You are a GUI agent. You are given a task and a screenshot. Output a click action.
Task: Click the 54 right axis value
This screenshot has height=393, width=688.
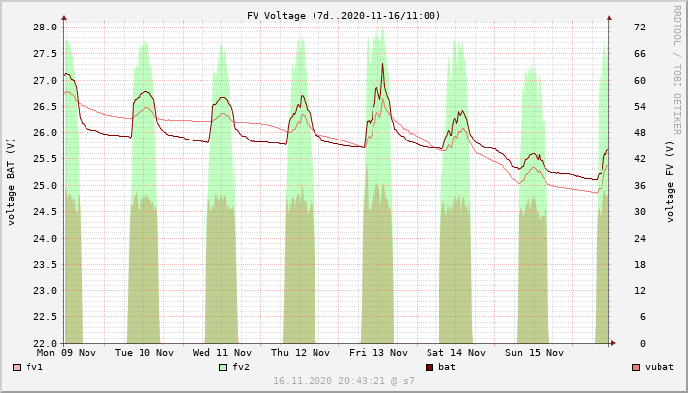point(640,106)
